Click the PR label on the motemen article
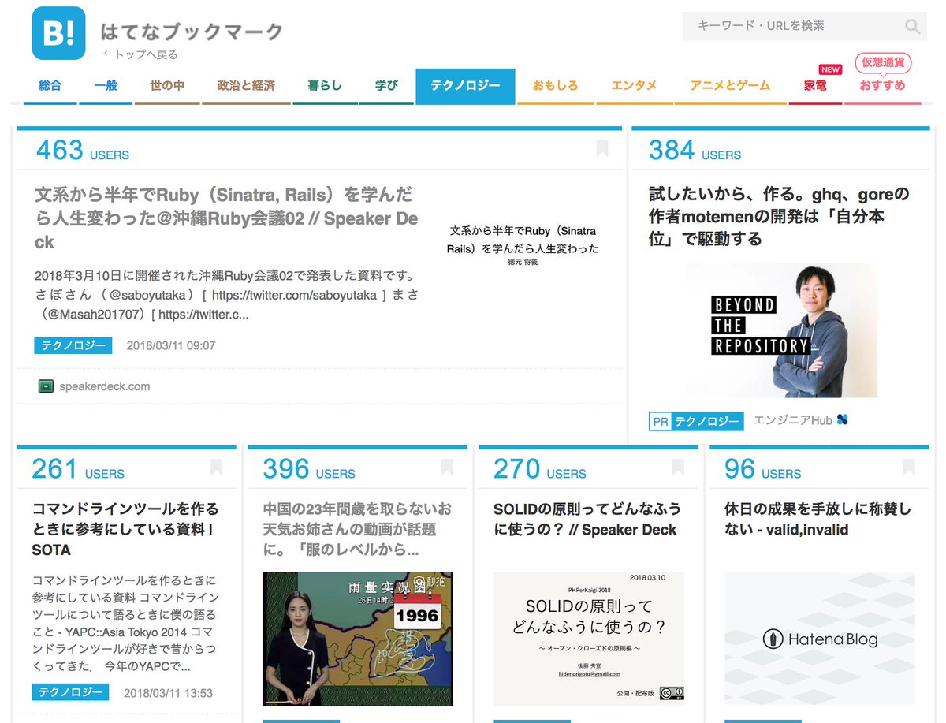Viewport: 946px width, 723px height. click(x=660, y=422)
